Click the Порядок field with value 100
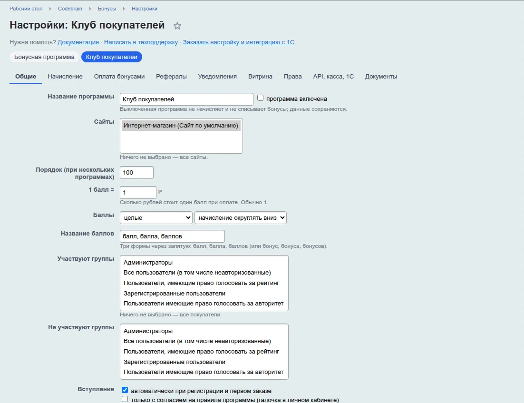The image size is (524, 403). pyautogui.click(x=136, y=173)
